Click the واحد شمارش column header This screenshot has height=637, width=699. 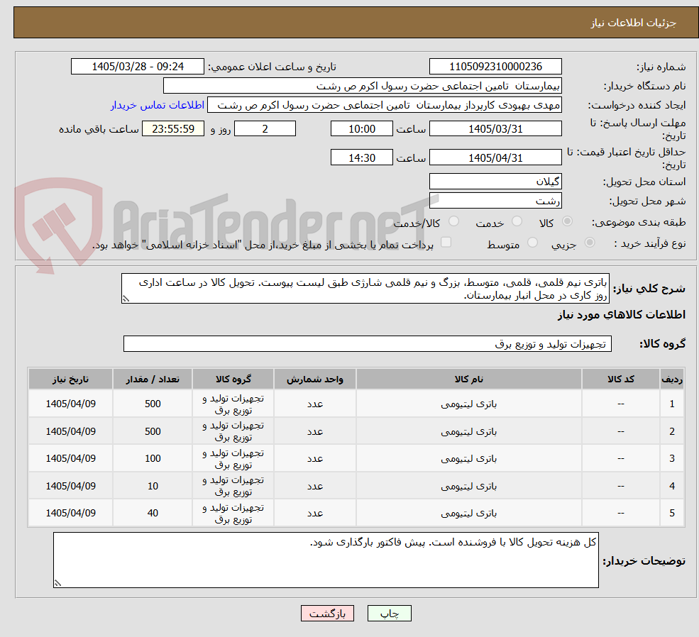(x=315, y=380)
